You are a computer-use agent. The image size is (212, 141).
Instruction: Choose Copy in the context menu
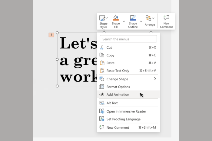tap(128, 55)
